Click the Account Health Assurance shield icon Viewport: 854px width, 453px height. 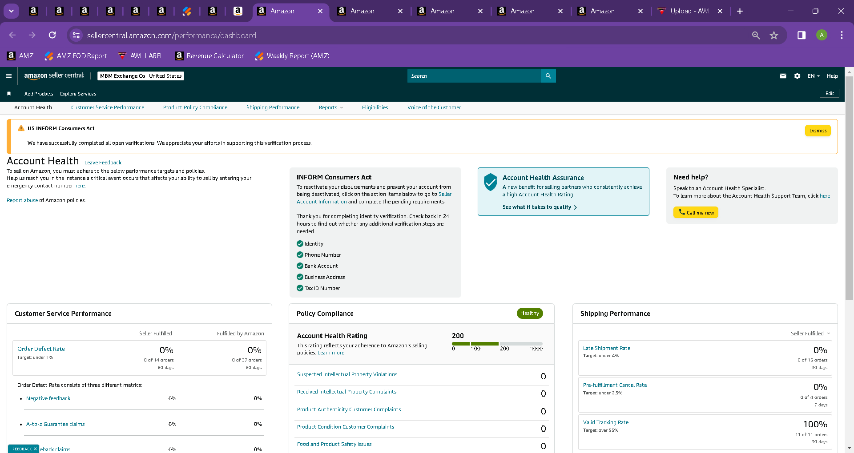[x=490, y=182]
